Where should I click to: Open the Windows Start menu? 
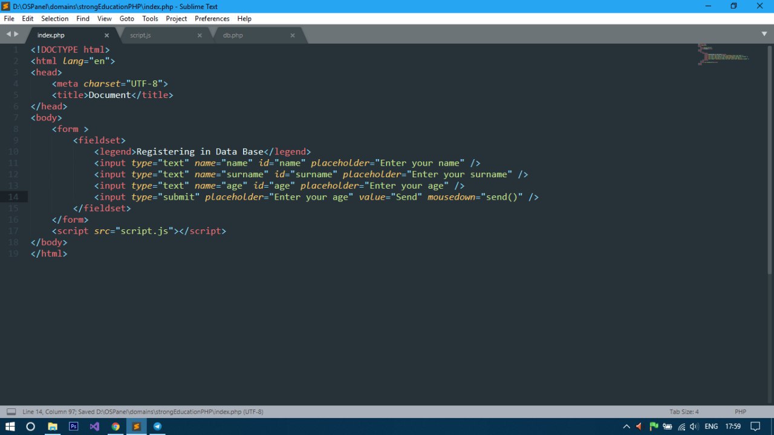click(10, 427)
